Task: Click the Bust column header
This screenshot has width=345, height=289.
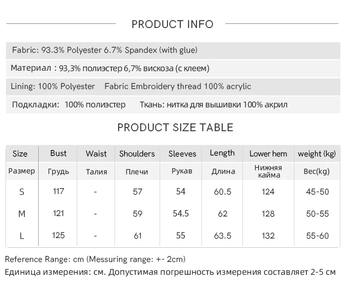Action: [x=58, y=153]
